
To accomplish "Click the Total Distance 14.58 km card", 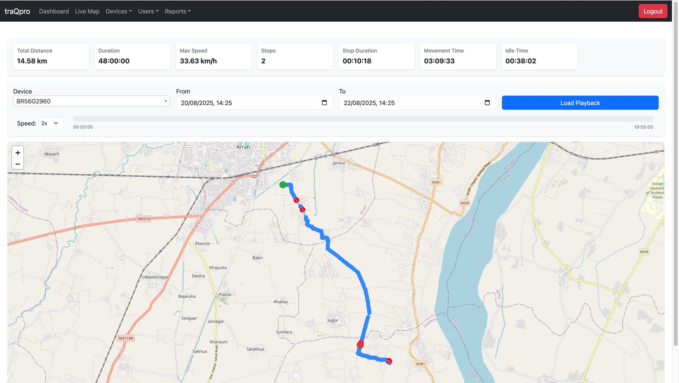I will point(51,57).
